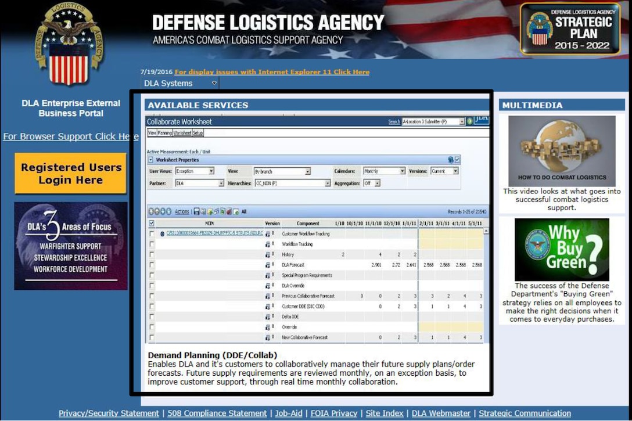Click the version icon in History row
The width and height of the screenshot is (632, 421).
click(x=268, y=254)
